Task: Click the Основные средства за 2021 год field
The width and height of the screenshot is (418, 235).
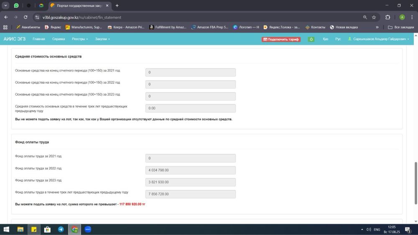Action: (190, 72)
